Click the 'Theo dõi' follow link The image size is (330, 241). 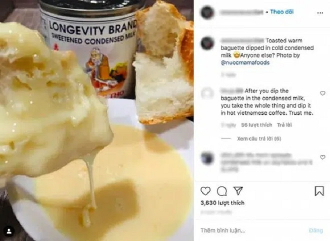(x=282, y=12)
